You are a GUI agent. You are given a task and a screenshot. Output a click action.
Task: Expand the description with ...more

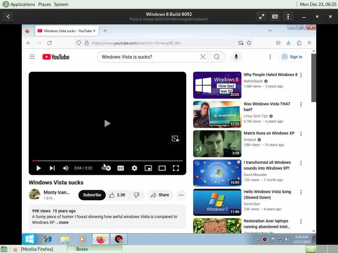point(62,222)
